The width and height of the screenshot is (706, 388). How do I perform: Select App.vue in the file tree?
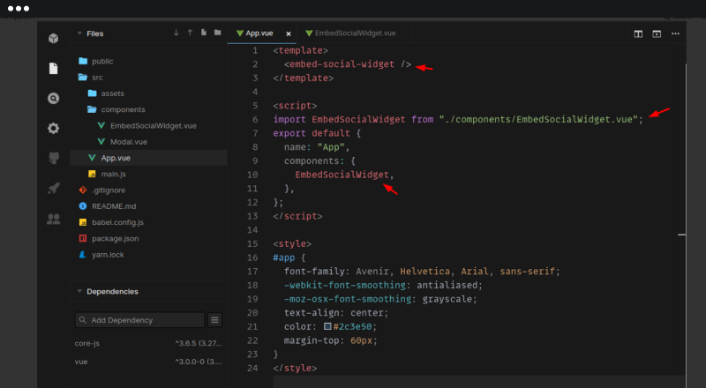coord(148,158)
